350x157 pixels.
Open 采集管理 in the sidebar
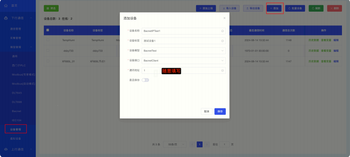[x=15, y=38]
